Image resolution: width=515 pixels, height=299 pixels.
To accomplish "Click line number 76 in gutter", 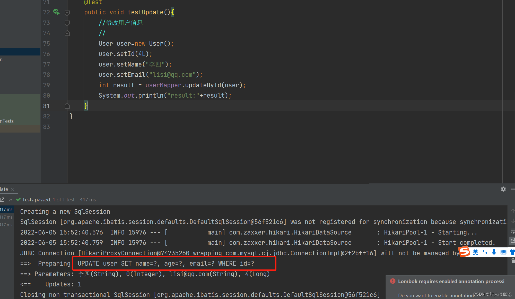I will pos(47,54).
